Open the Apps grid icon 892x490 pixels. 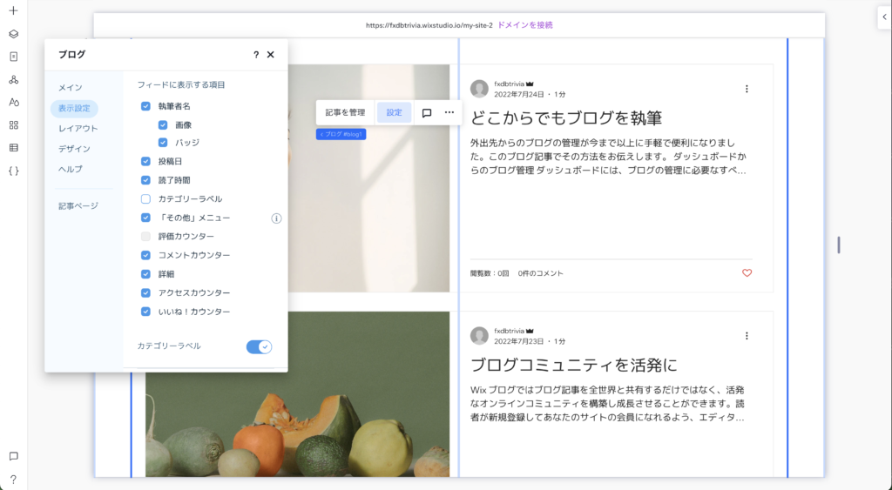pos(14,125)
